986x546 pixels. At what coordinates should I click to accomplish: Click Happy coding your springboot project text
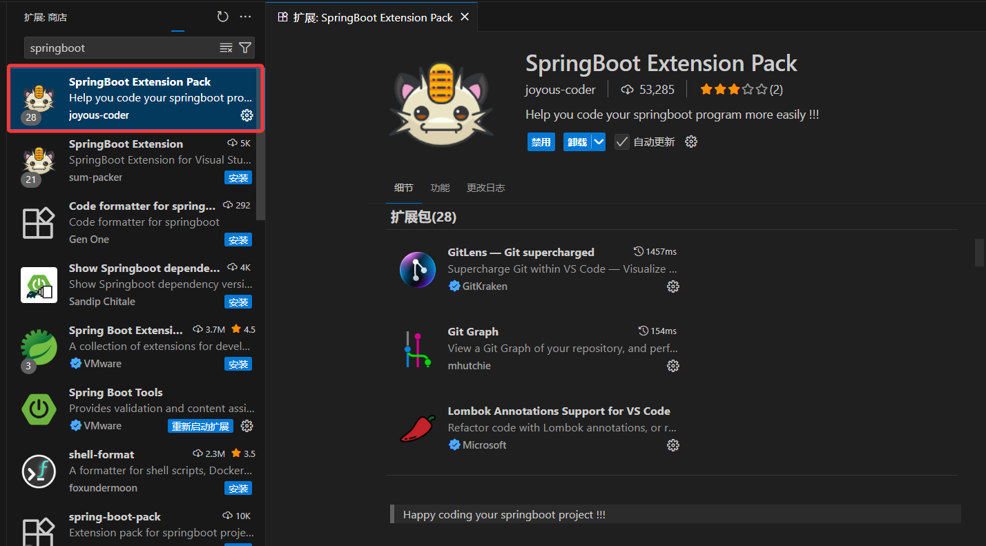tap(504, 515)
